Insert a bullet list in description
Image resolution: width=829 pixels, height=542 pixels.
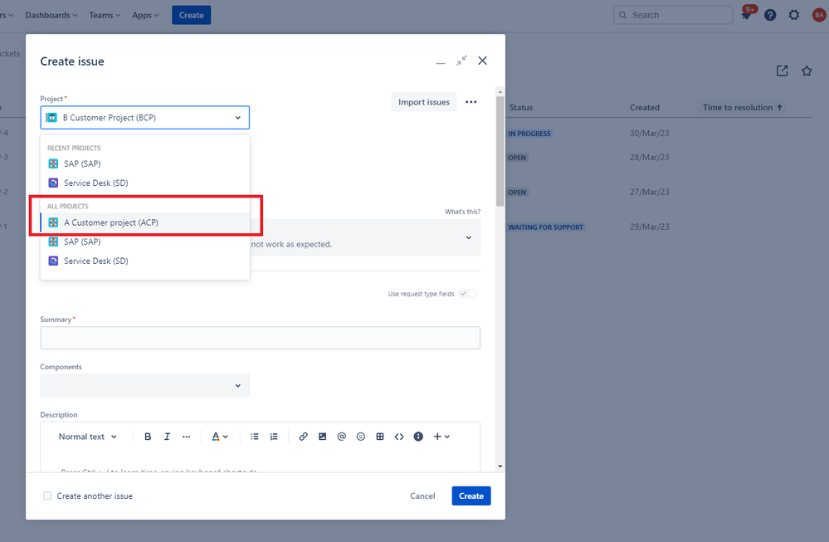[x=255, y=437]
